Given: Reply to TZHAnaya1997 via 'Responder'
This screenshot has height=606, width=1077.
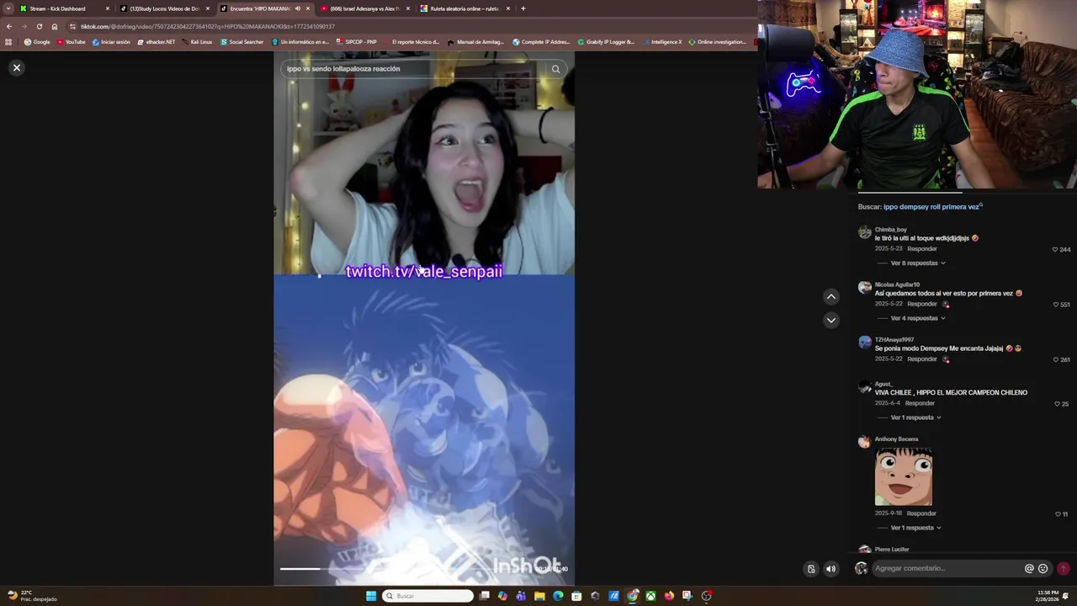Looking at the screenshot, I should [922, 359].
